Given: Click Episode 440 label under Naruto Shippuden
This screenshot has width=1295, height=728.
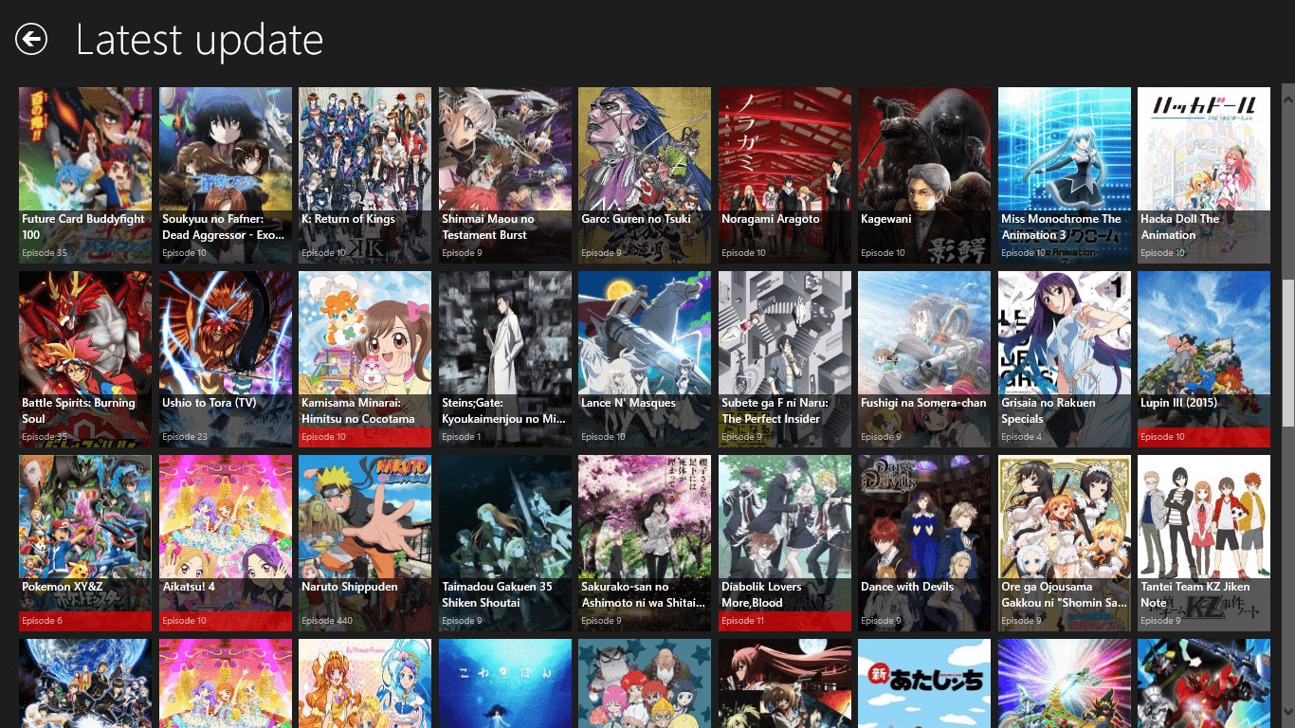Looking at the screenshot, I should click(327, 621).
